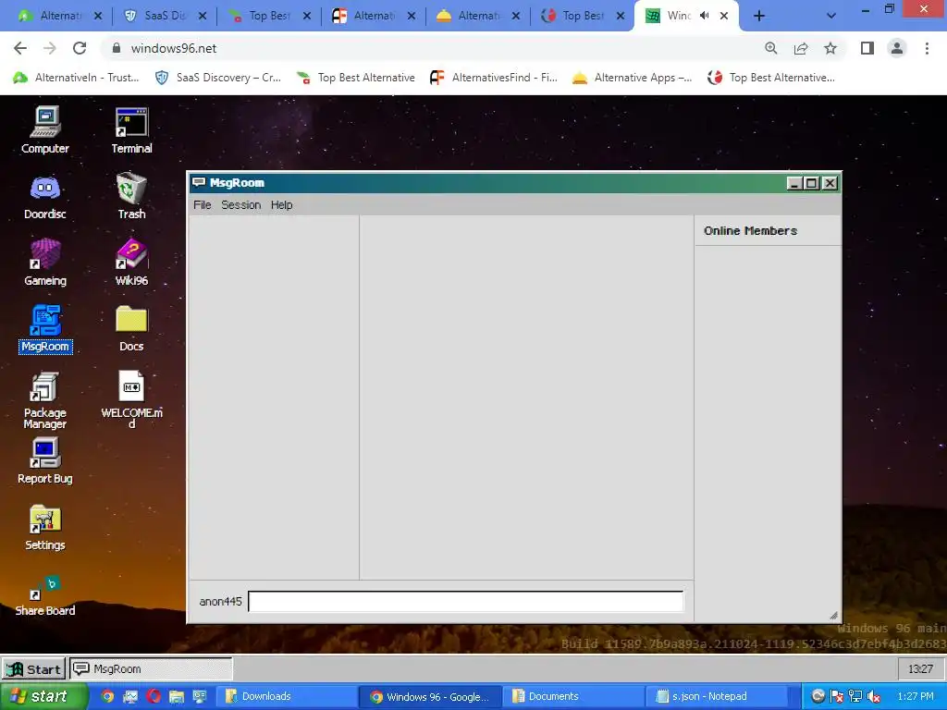Viewport: 947px width, 710px height.
Task: Reload the windows96.net page
Action: [80, 48]
